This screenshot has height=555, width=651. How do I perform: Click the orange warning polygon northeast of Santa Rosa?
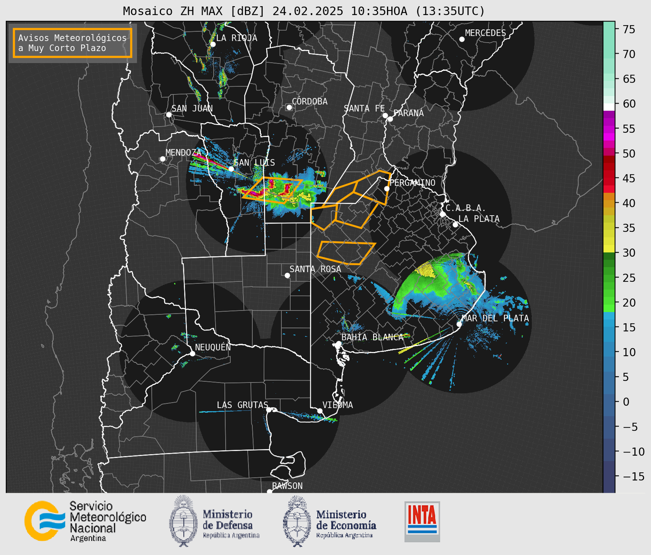345,253
